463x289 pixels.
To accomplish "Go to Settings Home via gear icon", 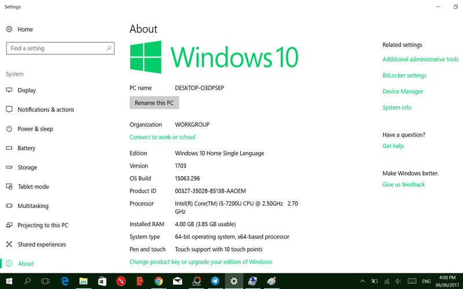I will point(9,29).
